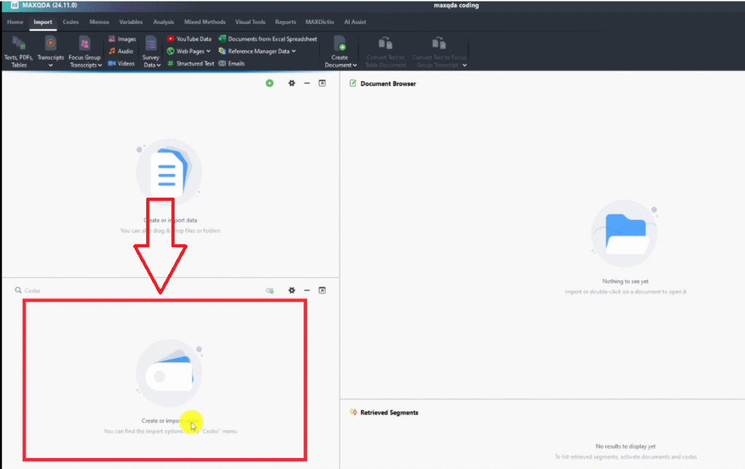
Task: Expand the Transcripts dropdown
Action: 50,65
